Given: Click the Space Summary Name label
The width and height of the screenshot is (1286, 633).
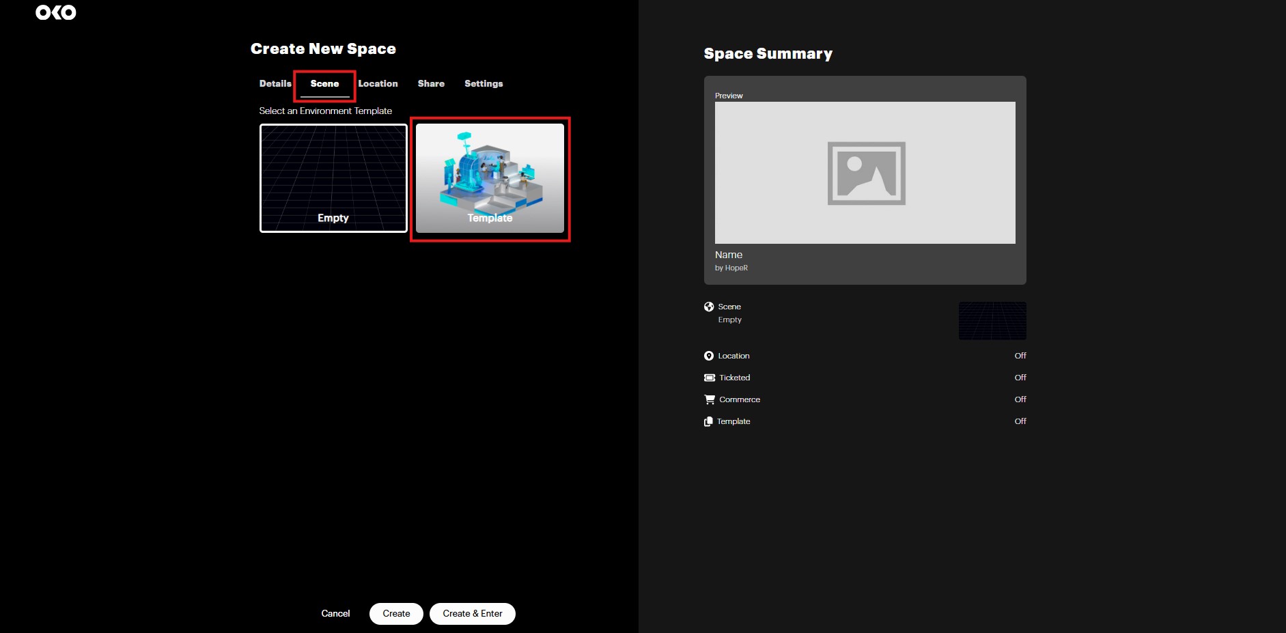Looking at the screenshot, I should tap(729, 255).
